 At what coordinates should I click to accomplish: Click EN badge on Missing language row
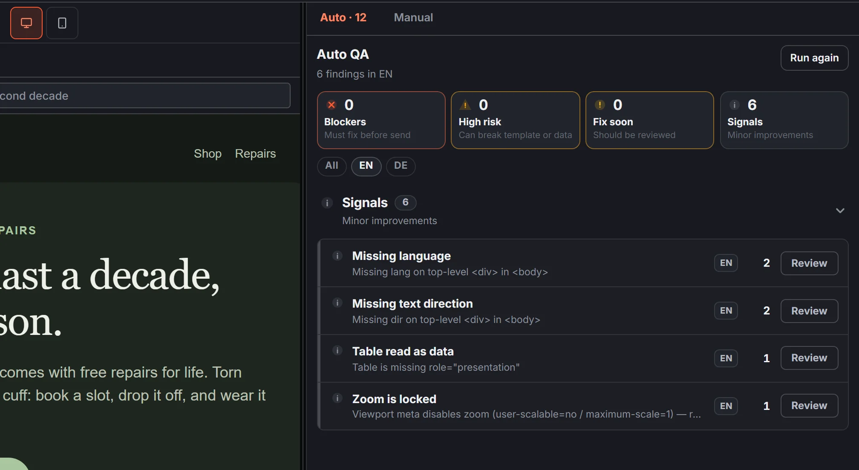point(726,263)
